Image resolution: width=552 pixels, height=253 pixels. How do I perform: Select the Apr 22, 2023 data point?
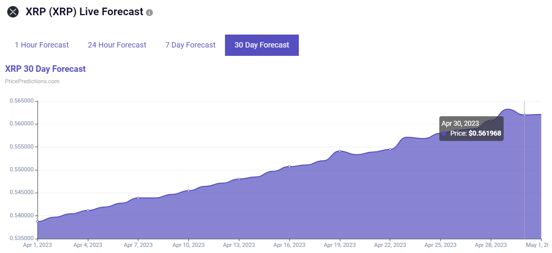[390, 149]
